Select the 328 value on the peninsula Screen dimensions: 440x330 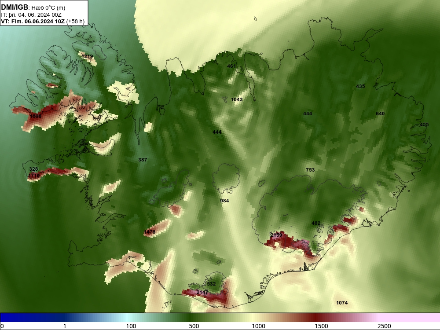tap(33, 169)
